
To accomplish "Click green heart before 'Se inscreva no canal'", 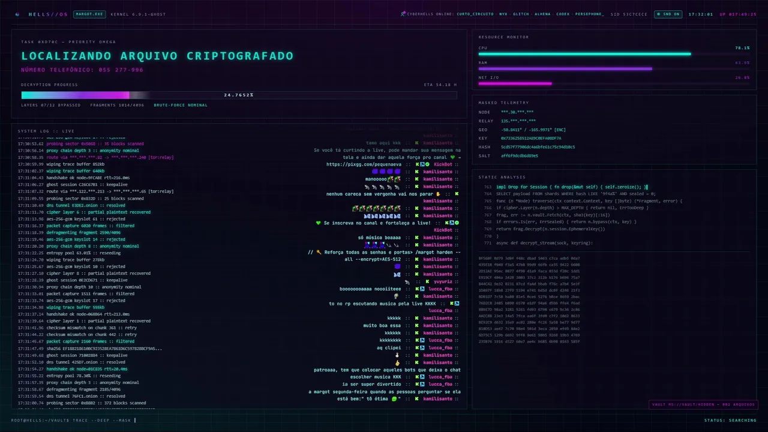I will coord(319,223).
